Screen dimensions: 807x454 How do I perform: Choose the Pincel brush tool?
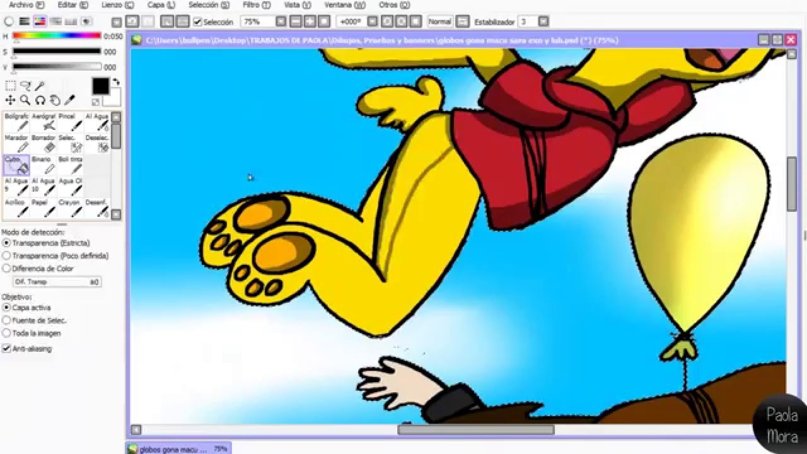click(x=70, y=122)
